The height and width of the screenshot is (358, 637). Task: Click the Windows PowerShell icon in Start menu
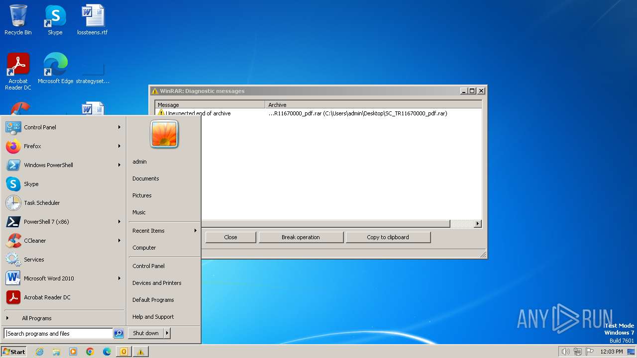(x=13, y=165)
